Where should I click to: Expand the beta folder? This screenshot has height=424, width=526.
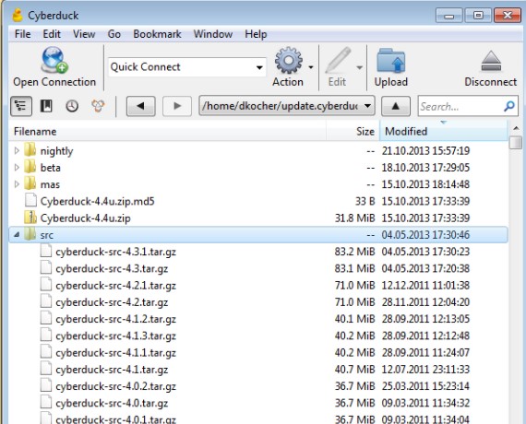point(17,168)
